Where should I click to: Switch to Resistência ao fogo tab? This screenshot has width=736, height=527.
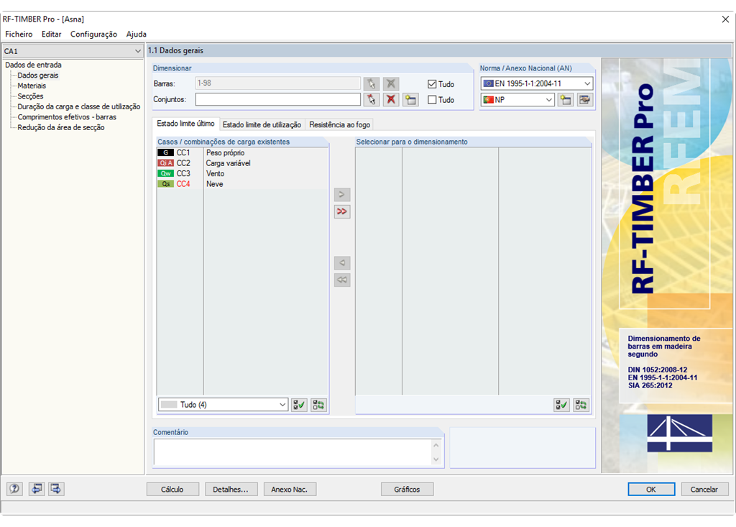click(340, 124)
